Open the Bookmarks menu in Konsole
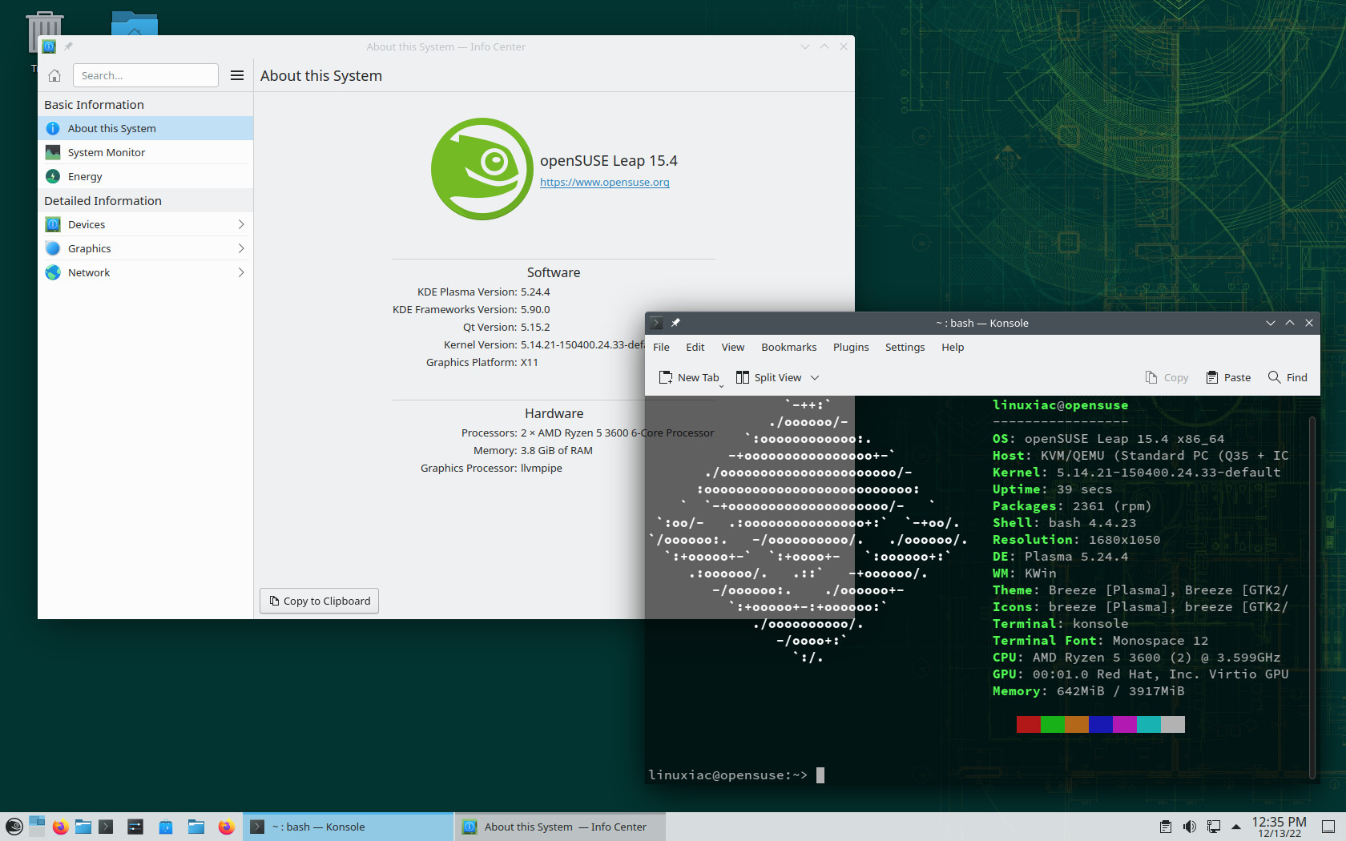Image resolution: width=1346 pixels, height=841 pixels. coord(788,347)
